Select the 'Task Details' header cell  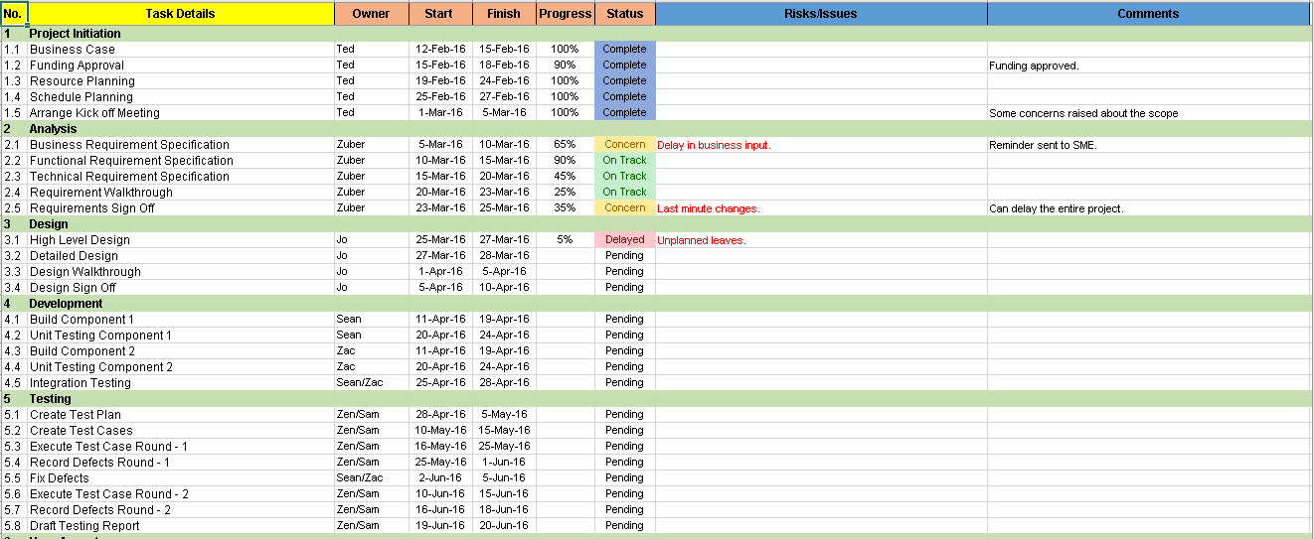click(181, 14)
